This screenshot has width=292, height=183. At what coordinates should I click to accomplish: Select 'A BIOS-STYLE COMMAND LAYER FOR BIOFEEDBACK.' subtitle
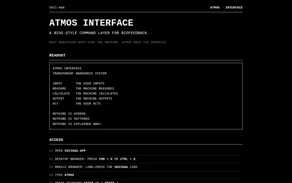tap(99, 33)
